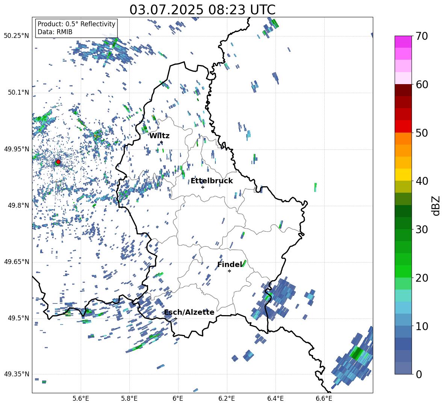Click the colorbar tick label 20
The height and width of the screenshot is (406, 445).
pos(422,278)
